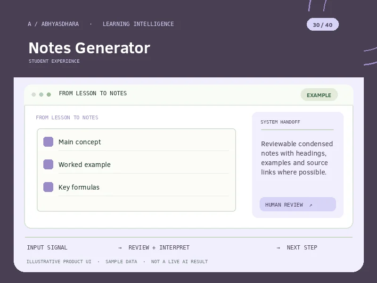
Task: Click the ILLUSTRATIVE PRODUCT UI footer text
Action: [x=59, y=262]
